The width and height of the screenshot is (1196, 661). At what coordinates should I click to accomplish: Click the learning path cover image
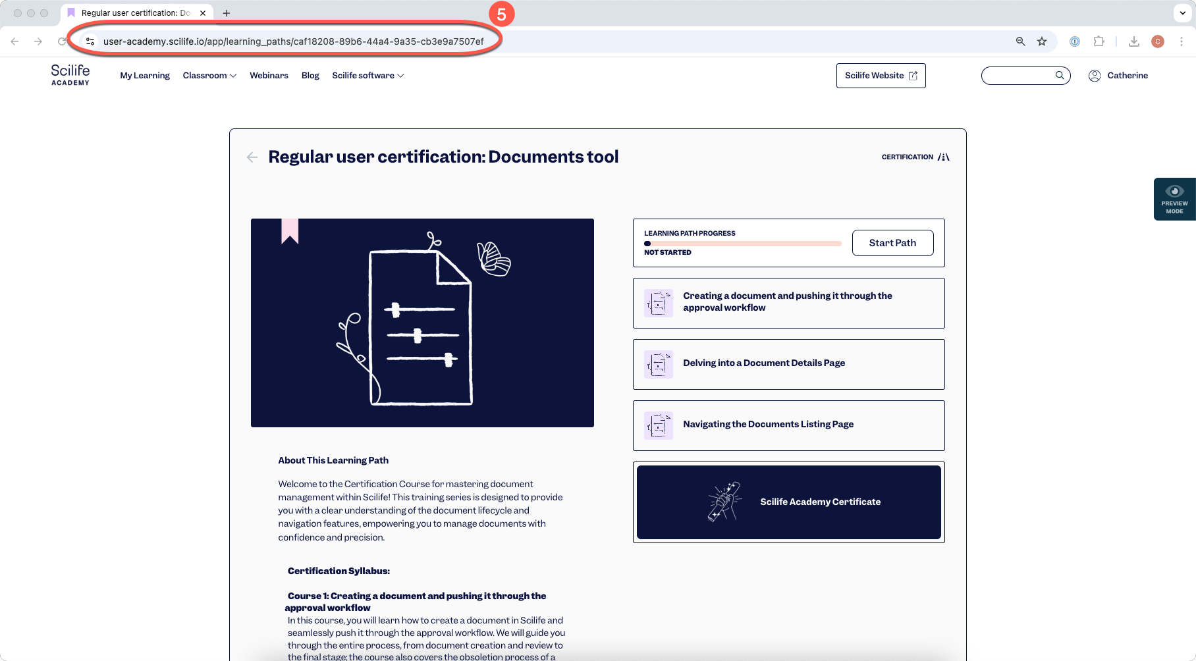pos(422,323)
